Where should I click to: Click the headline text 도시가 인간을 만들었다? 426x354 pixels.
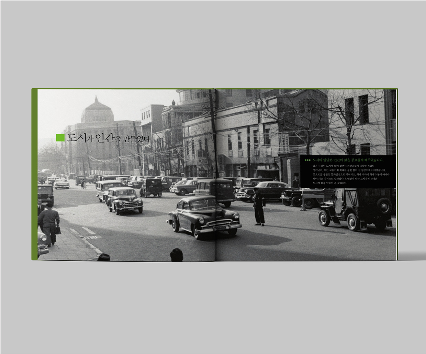(x=108, y=138)
